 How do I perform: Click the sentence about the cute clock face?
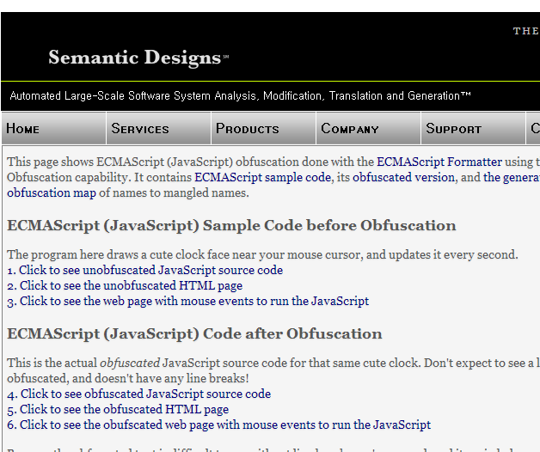tap(262, 254)
